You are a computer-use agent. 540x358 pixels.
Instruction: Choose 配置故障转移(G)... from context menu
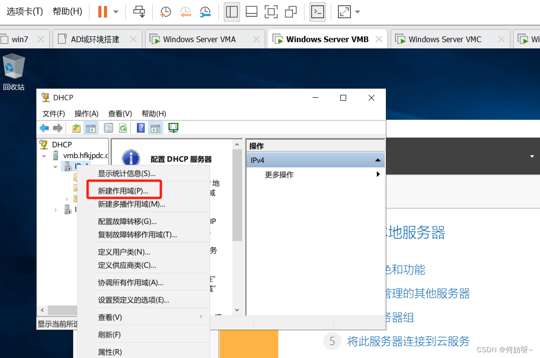coord(127,221)
